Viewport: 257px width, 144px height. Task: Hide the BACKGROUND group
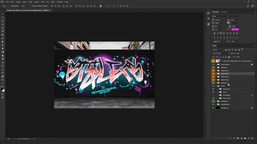(213, 104)
